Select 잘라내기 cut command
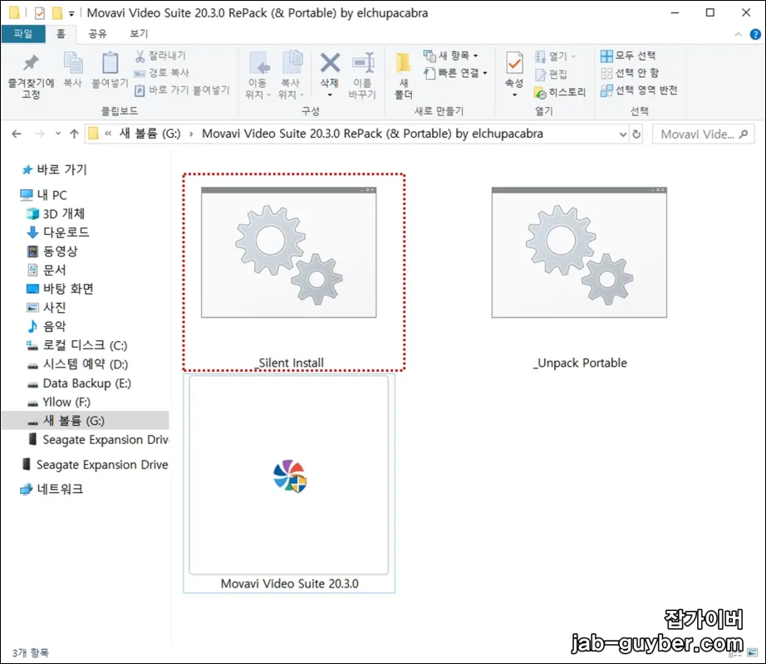 point(160,56)
